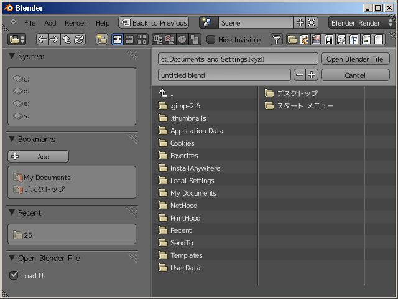
Task: Select the e: drive
Action: pyautogui.click(x=21, y=103)
